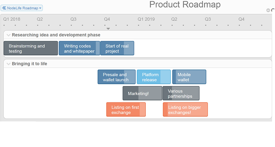Open Listing on first exchange item
Viewport: 275px width, 147px height.
126,110
